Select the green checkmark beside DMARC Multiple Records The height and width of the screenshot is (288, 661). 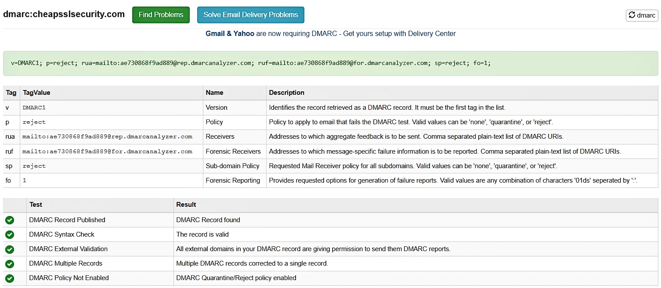10,263
